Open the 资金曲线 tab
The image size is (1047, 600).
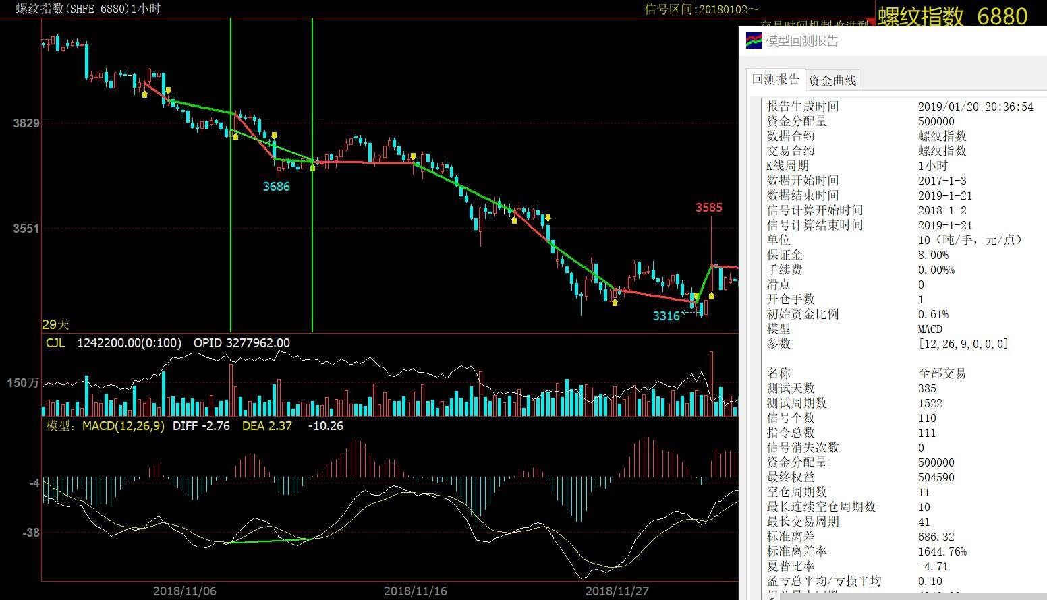(x=832, y=80)
